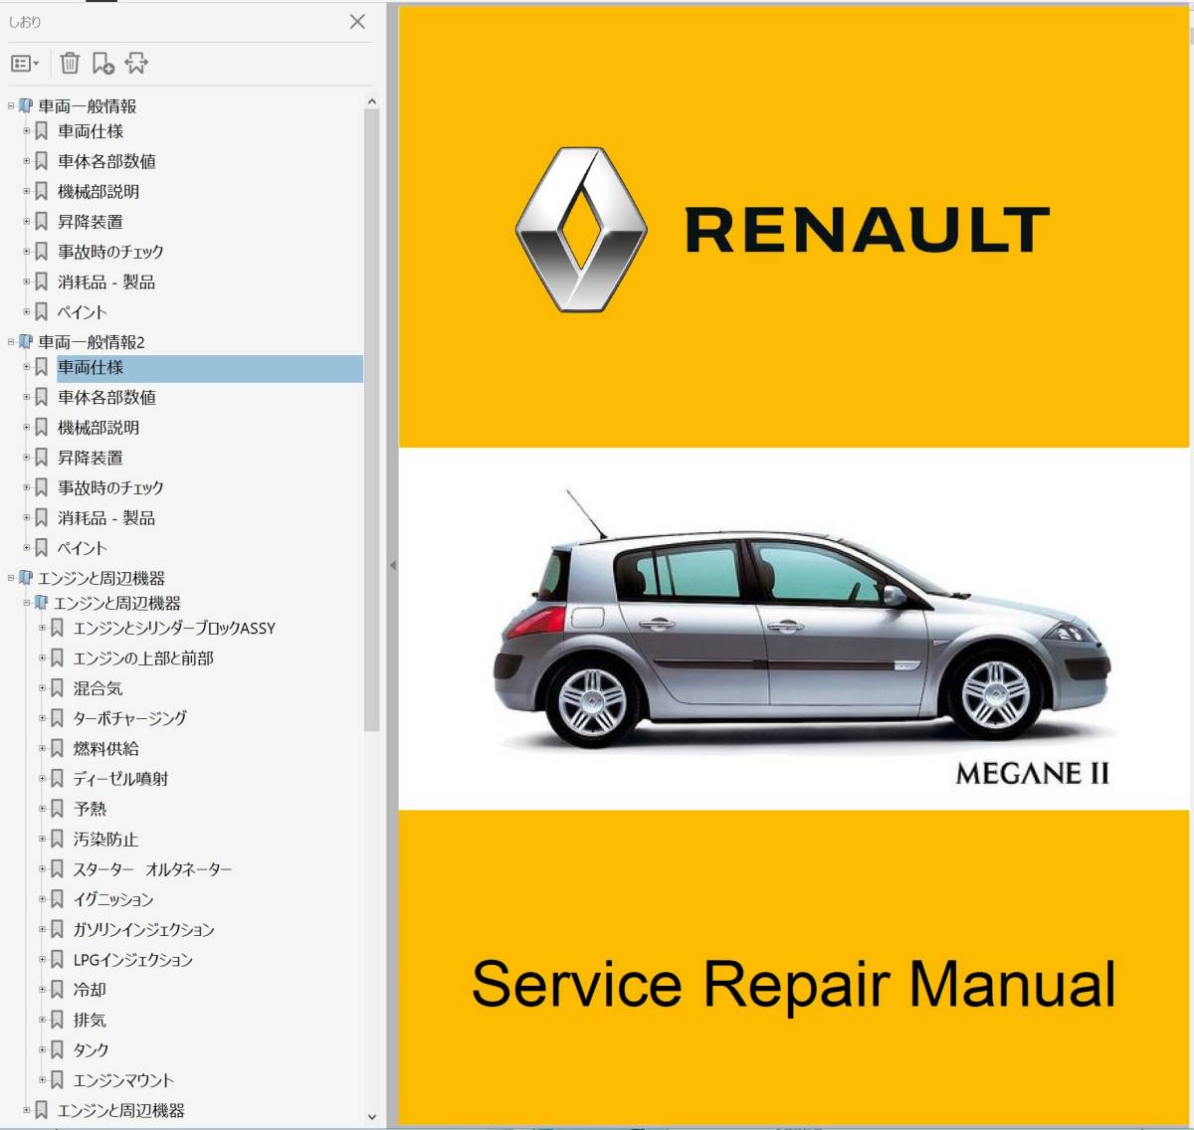Open 昇降装置 under 車両一般情報
The image size is (1194, 1130).
pyautogui.click(x=91, y=222)
